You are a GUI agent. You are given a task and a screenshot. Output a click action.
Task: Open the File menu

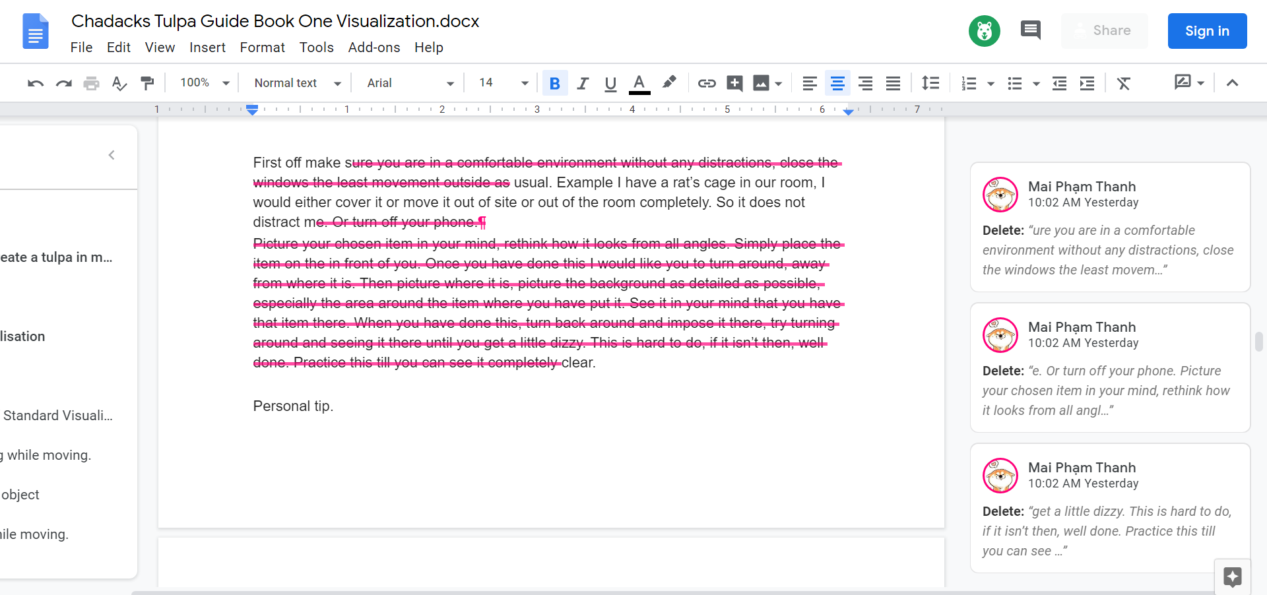81,47
